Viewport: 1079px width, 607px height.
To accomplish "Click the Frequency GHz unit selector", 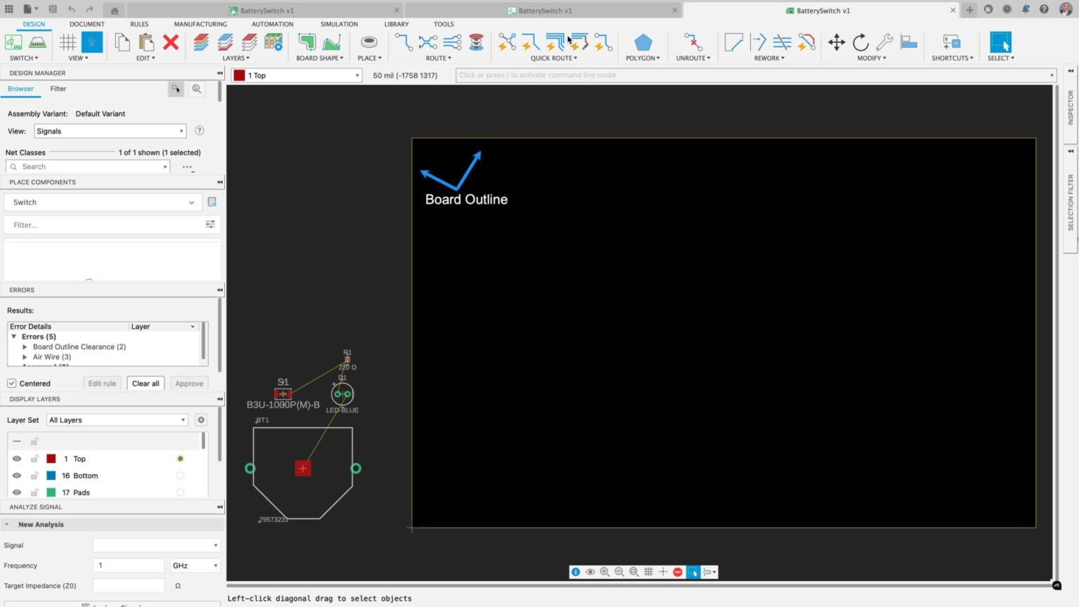I will (195, 565).
